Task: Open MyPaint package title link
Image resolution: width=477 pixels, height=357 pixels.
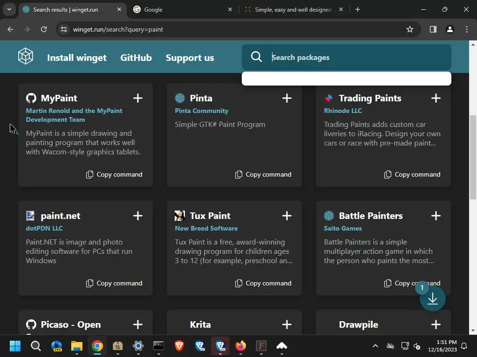Action: (59, 98)
